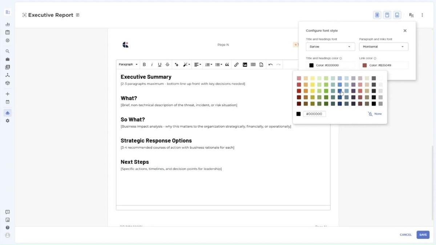Toggle underline formatting in the editor toolbar
Screen dimensions: 436x245
(x=160, y=64)
